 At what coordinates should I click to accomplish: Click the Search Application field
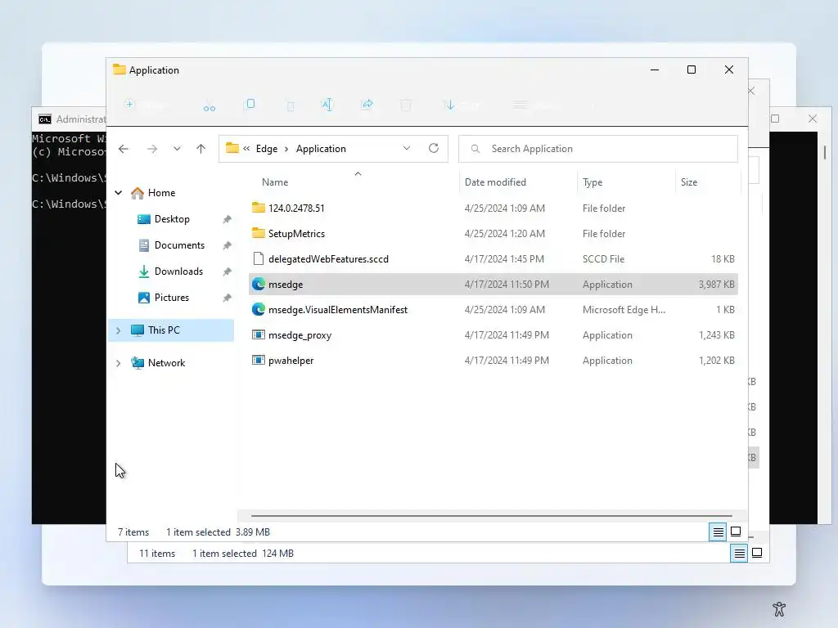[x=598, y=149]
